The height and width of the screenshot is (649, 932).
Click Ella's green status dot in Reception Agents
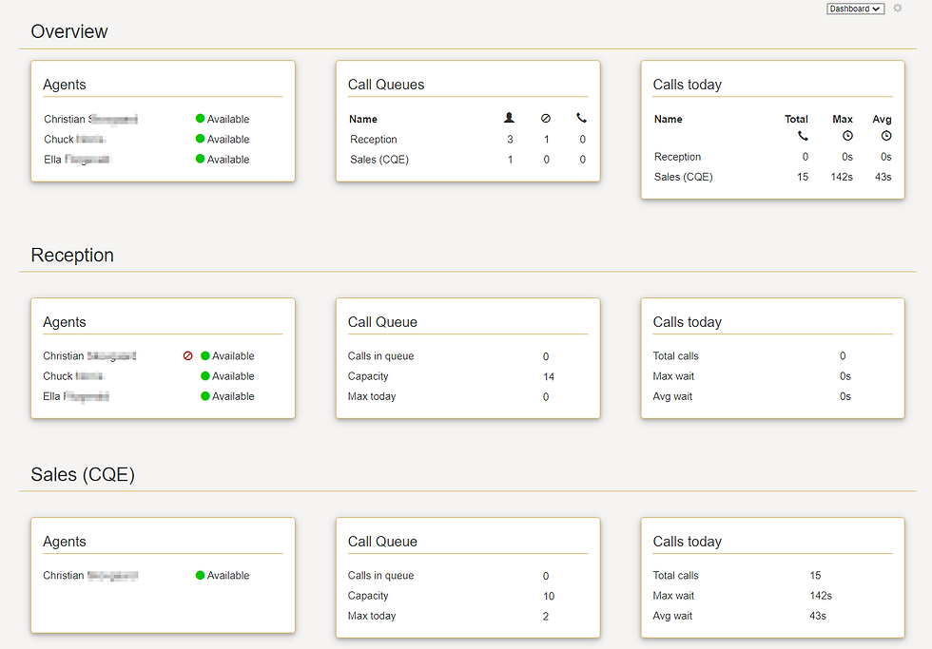(204, 396)
